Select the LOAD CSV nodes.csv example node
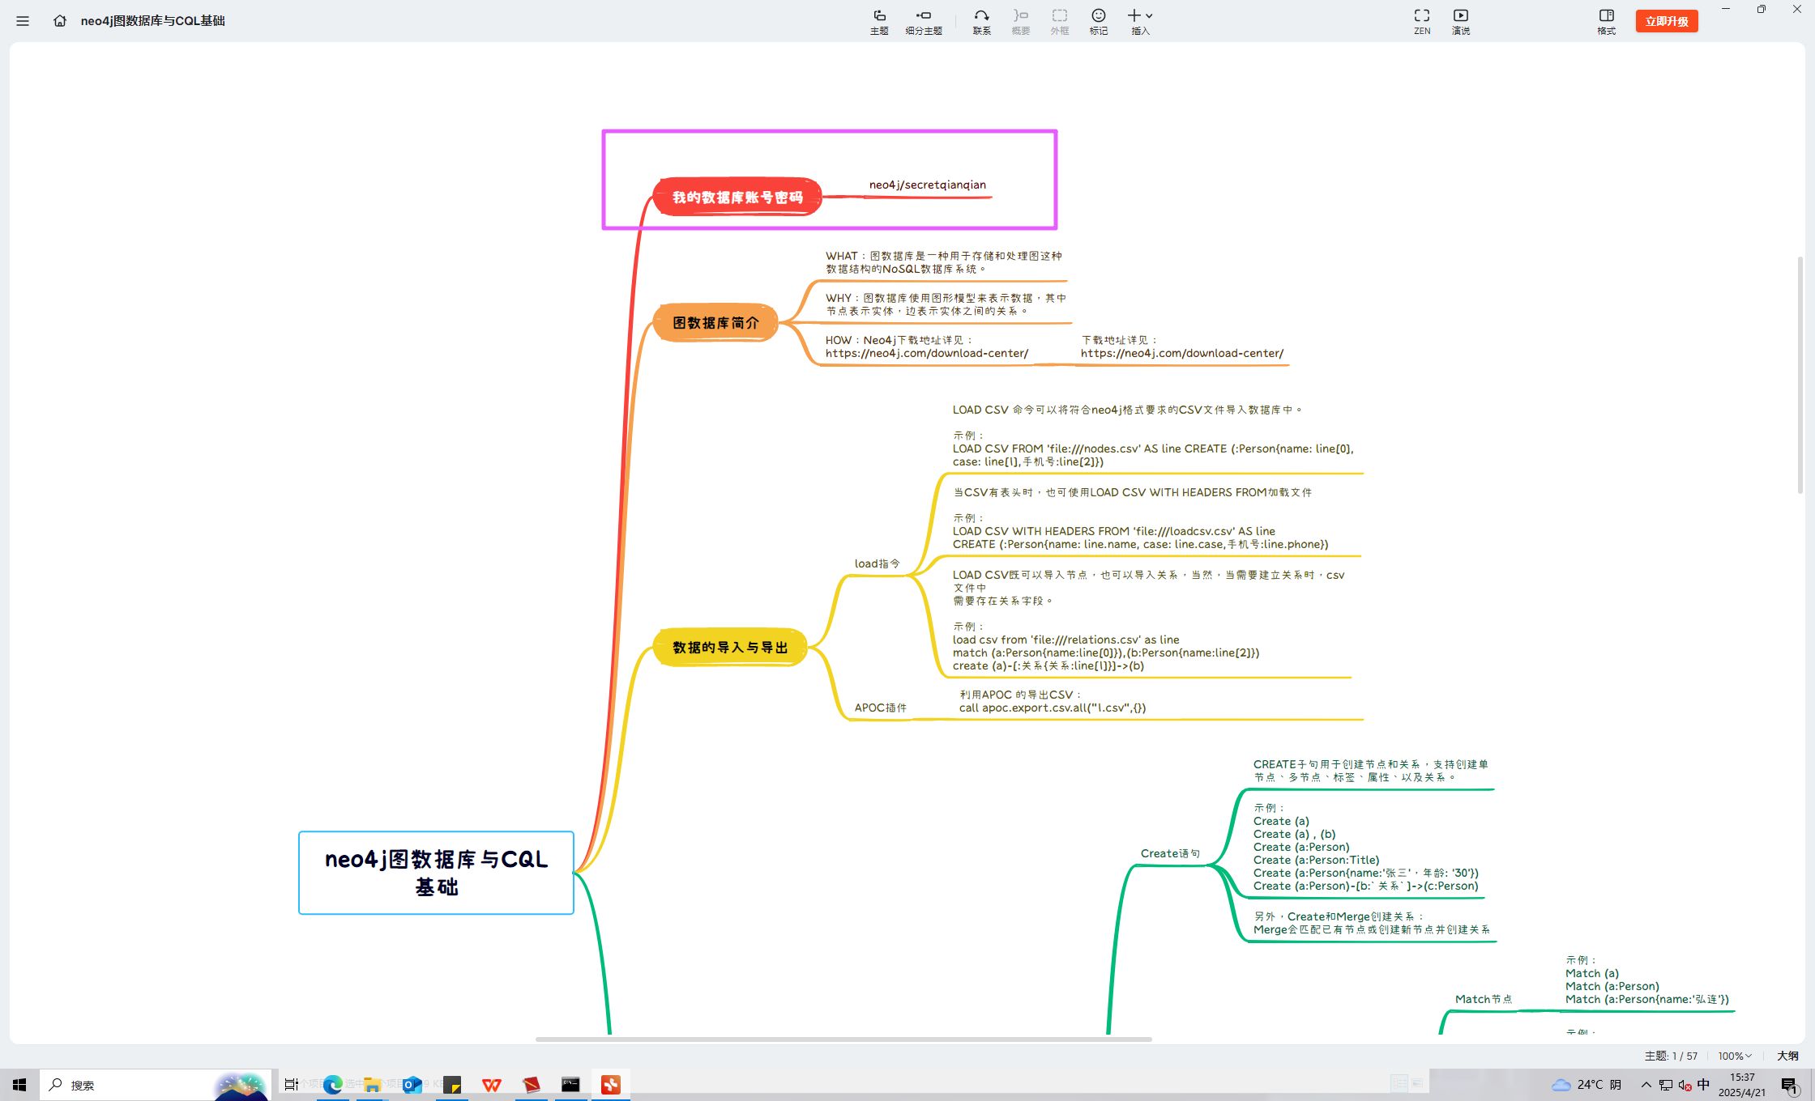The image size is (1815, 1101). coord(1154,436)
